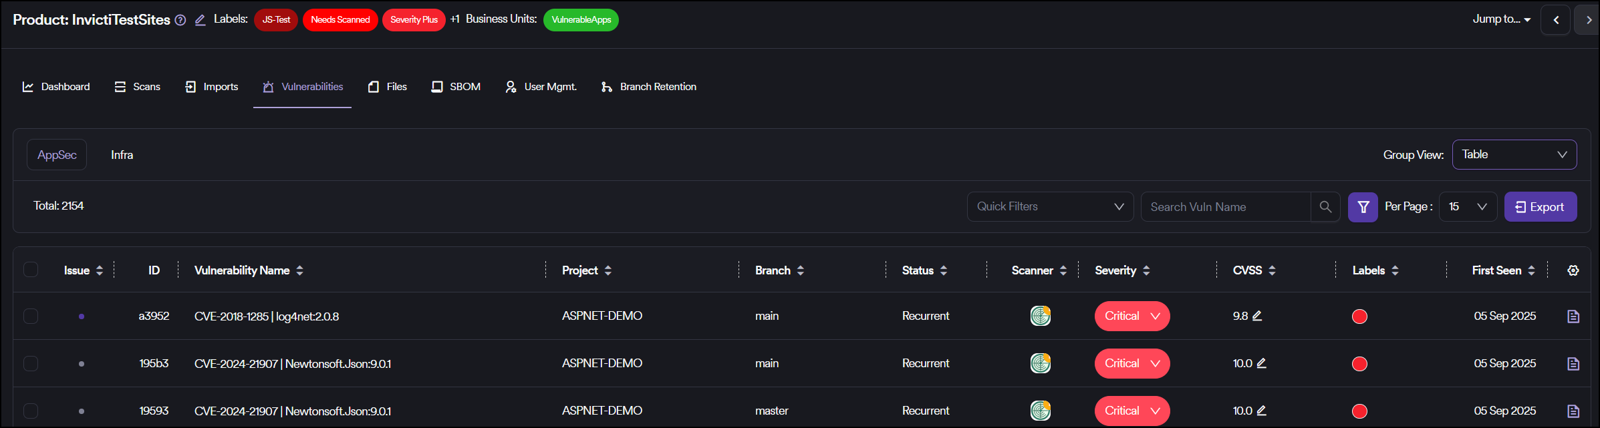Go to previous product arrow
Screen dimensions: 1600x428
tap(1556, 20)
